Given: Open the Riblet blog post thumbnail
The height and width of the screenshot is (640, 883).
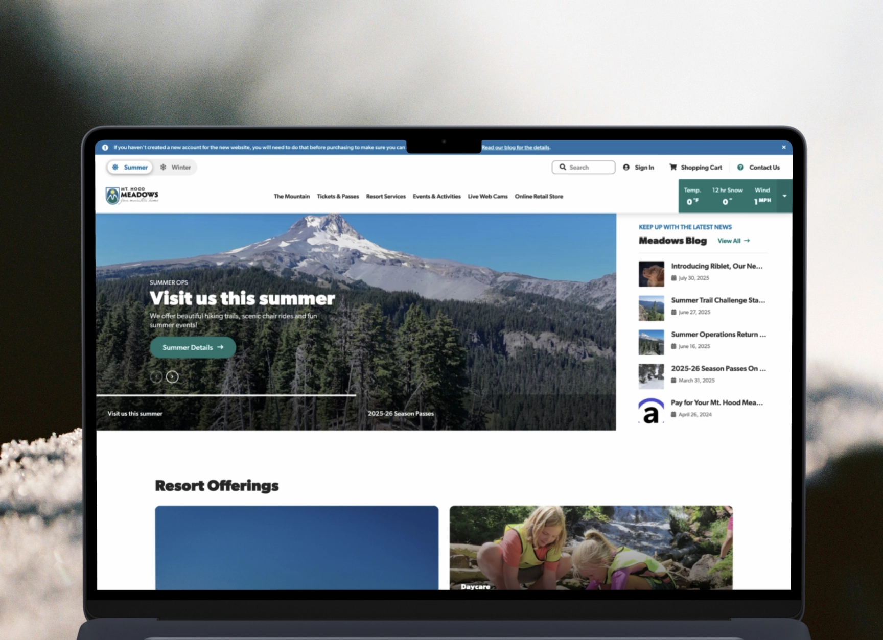Looking at the screenshot, I should pos(651,273).
